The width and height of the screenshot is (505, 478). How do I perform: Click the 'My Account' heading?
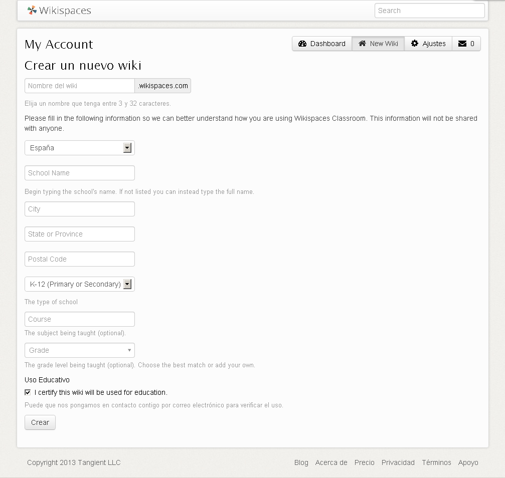pyautogui.click(x=59, y=45)
